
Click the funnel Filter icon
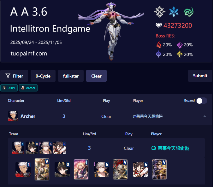pyautogui.click(x=8, y=76)
